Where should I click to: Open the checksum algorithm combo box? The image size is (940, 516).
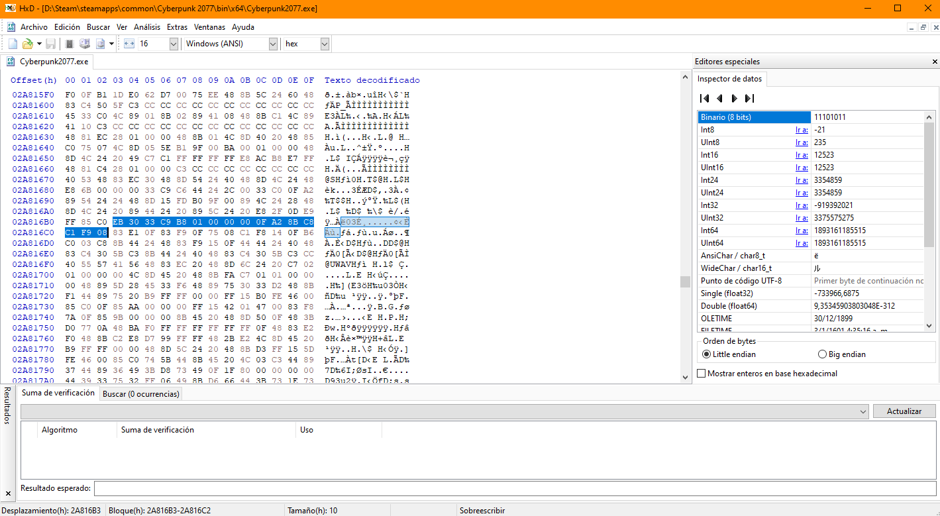click(x=444, y=411)
